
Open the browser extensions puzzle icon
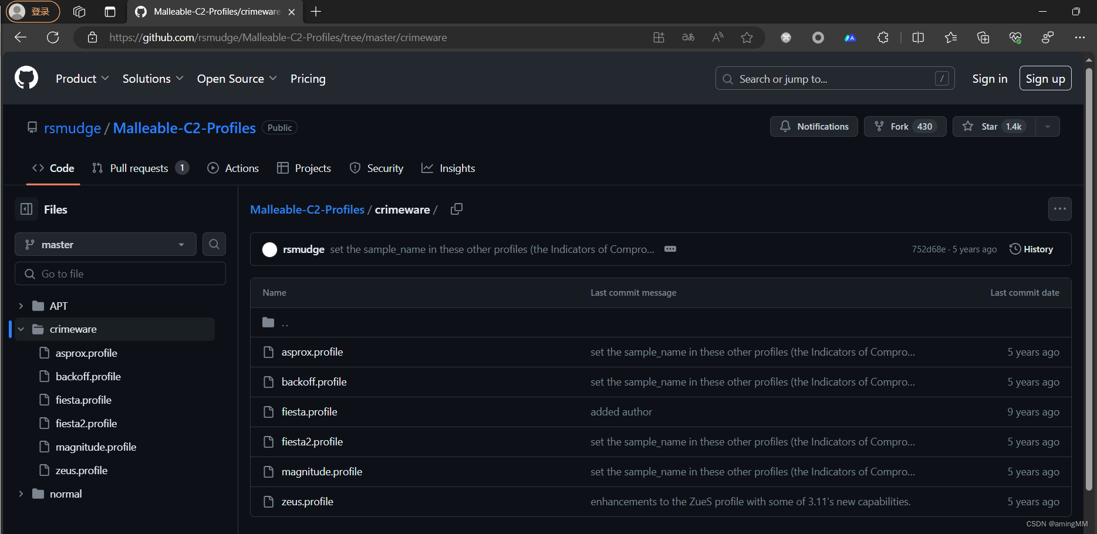(883, 38)
